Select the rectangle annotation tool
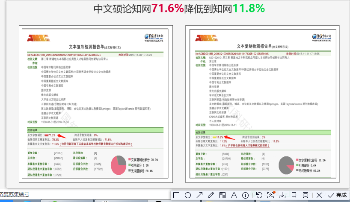The image size is (350, 202). click(x=176, y=195)
